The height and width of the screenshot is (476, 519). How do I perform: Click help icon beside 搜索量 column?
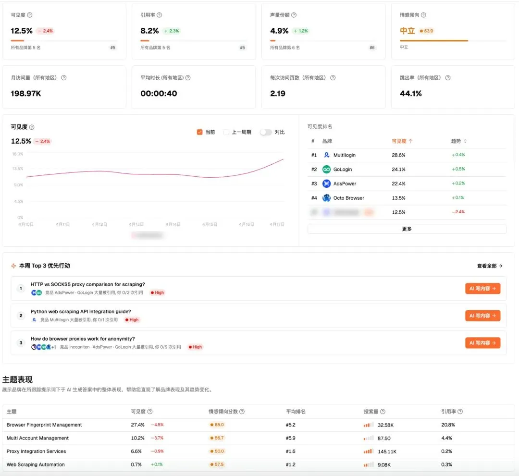(383, 412)
